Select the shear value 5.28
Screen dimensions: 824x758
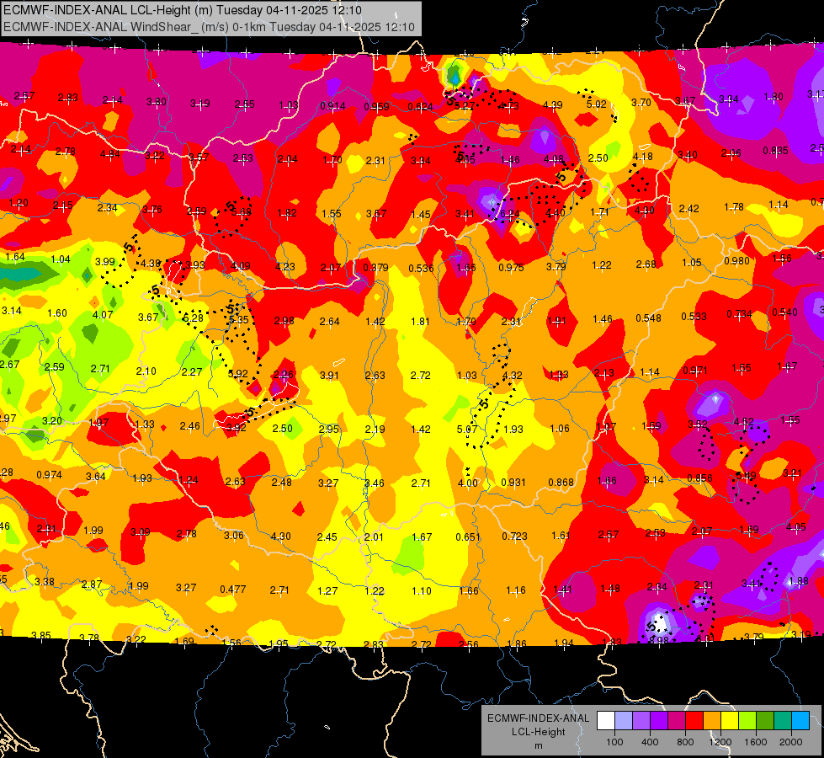[x=193, y=318]
